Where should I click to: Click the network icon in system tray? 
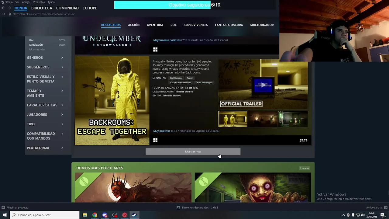358,215
